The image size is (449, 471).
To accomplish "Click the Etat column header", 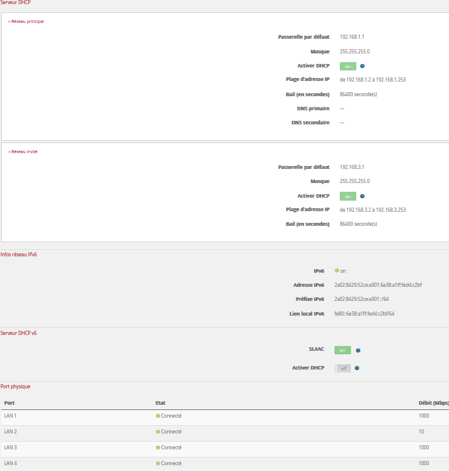I will (x=160, y=403).
